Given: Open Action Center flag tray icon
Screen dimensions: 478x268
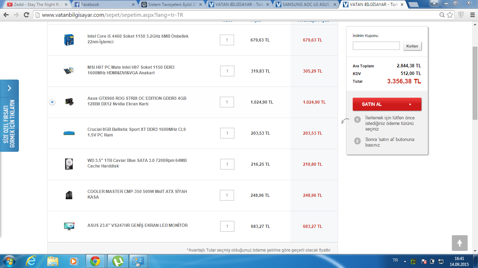Looking at the screenshot, I should [424, 261].
